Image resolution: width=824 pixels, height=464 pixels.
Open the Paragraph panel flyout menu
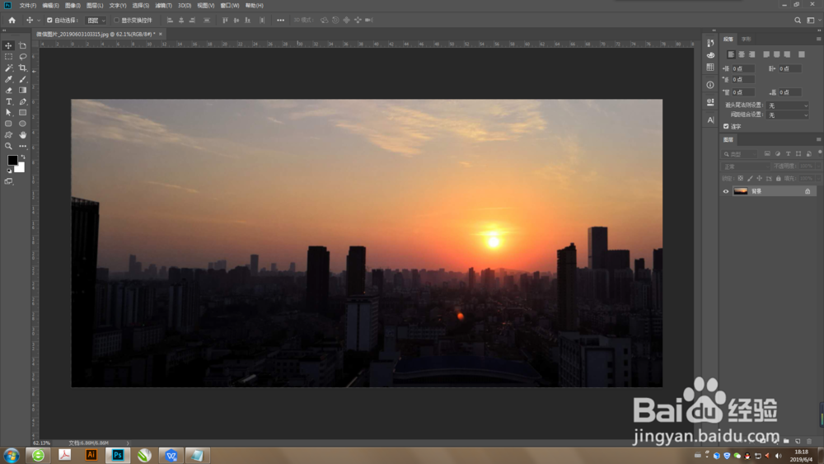(819, 39)
